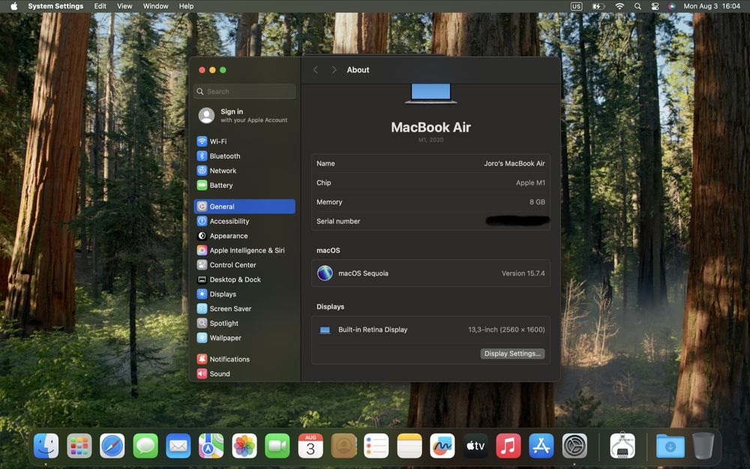Click the battery status icon
The width and height of the screenshot is (750, 469).
(598, 6)
